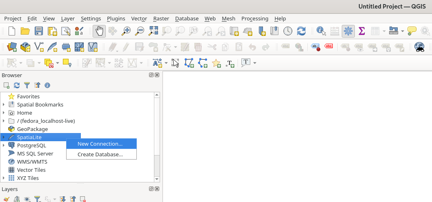Select GeoPackage in the Browser tree
Image resolution: width=432 pixels, height=202 pixels.
pyautogui.click(x=32, y=129)
